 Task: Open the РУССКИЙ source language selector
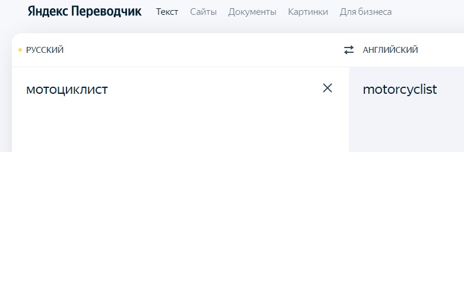tap(45, 50)
